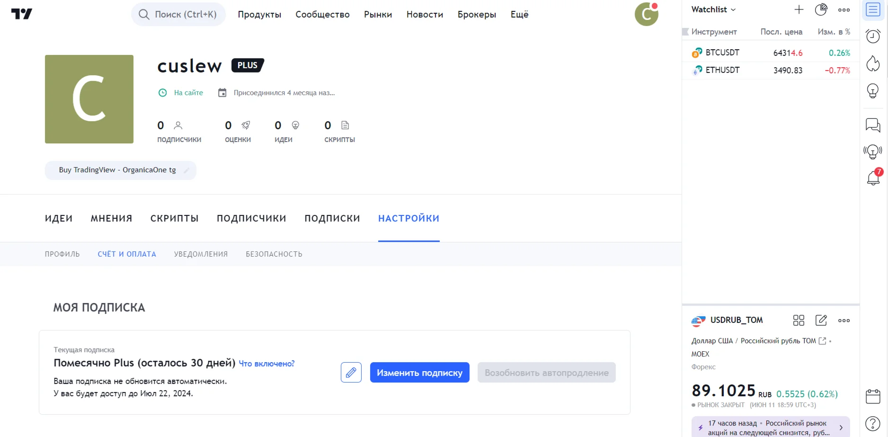This screenshot has width=888, height=437.
Task: Expand the news item chevron arrow
Action: (841, 428)
